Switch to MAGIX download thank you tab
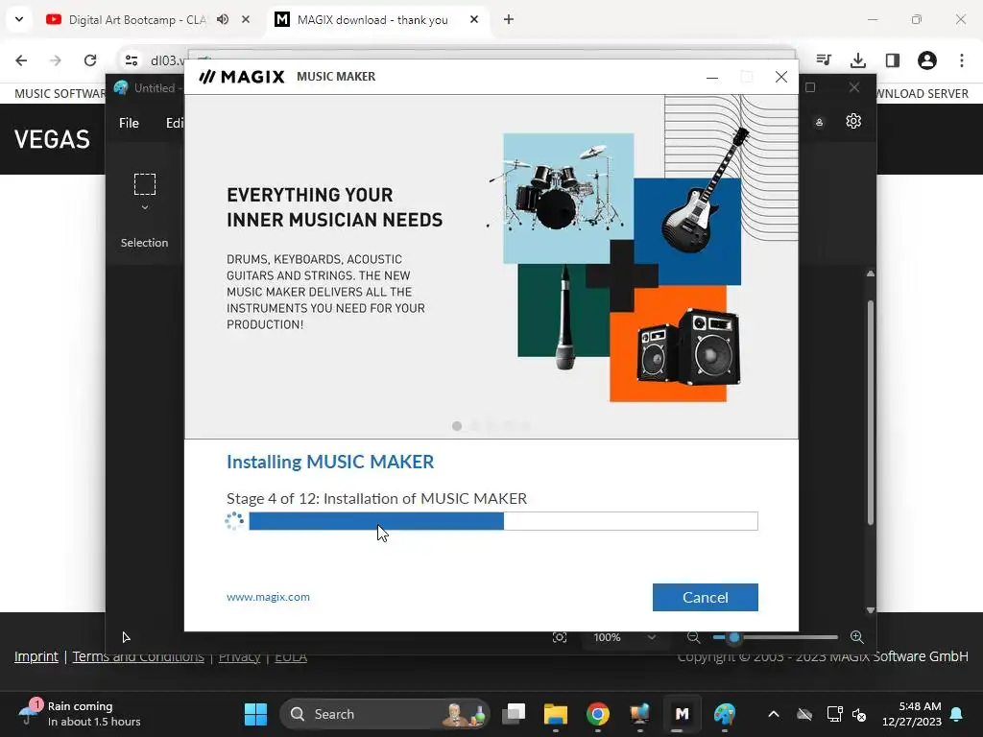Viewport: 983px width, 737px height. click(x=372, y=20)
